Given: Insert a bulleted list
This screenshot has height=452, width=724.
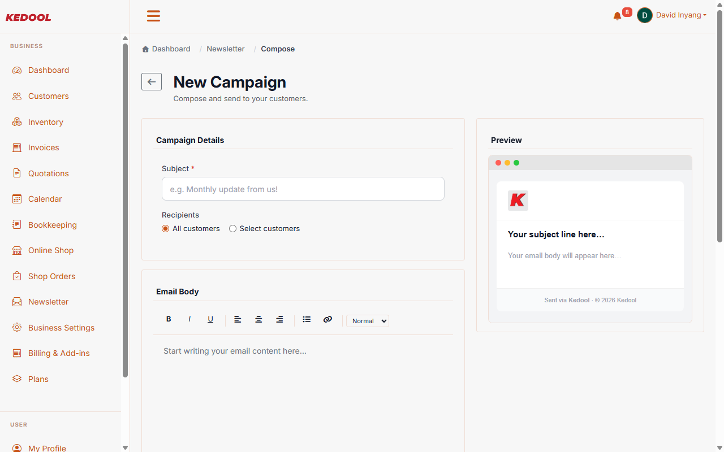Looking at the screenshot, I should [x=307, y=319].
